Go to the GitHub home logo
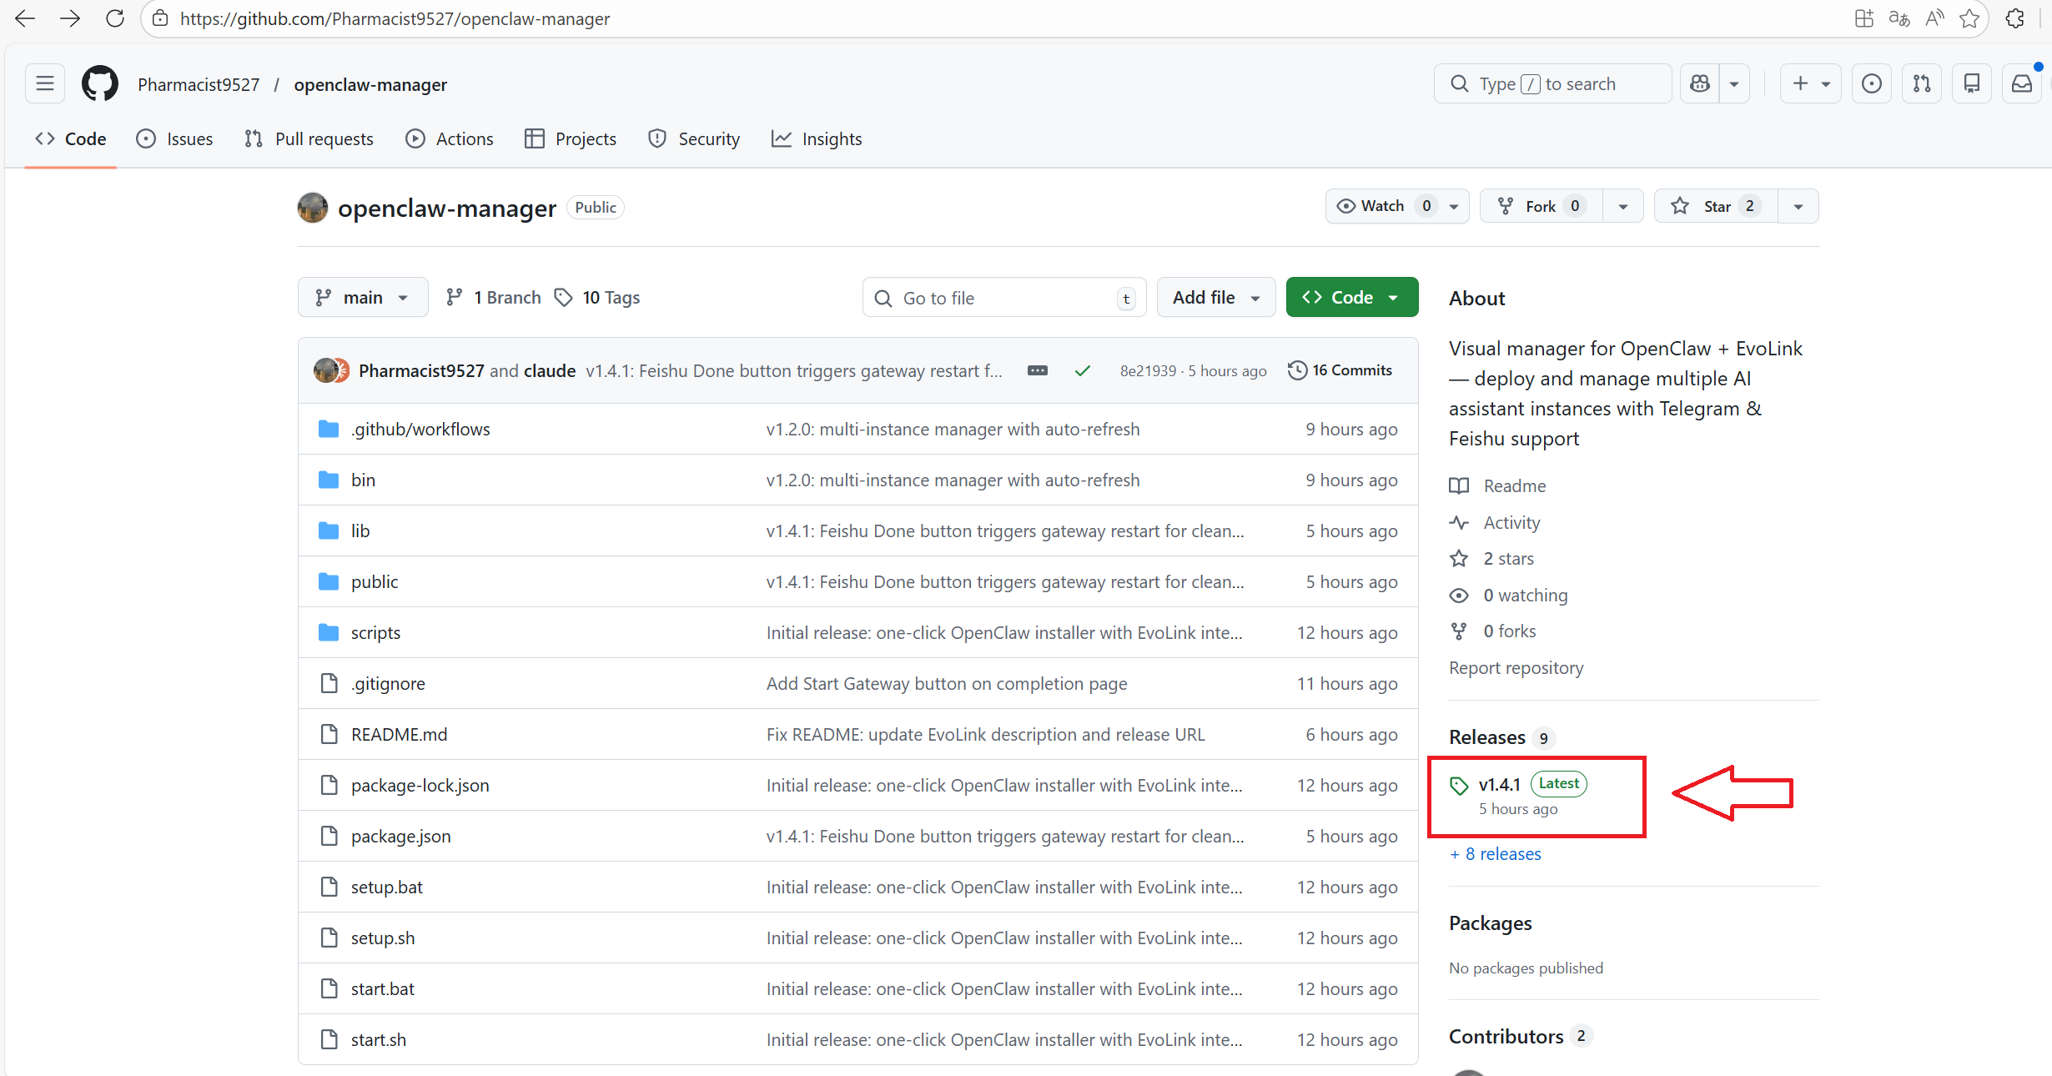This screenshot has width=2052, height=1076. pyautogui.click(x=100, y=83)
